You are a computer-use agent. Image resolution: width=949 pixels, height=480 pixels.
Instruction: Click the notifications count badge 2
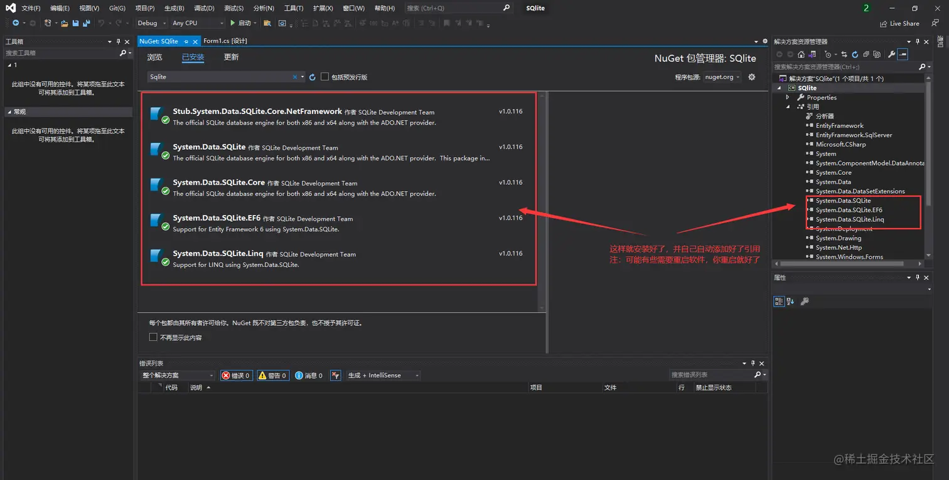pos(866,8)
